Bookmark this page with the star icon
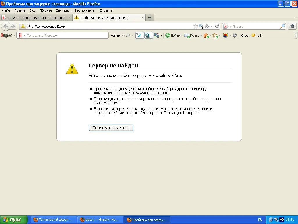The height and width of the screenshot is (224, 298). 195,26
